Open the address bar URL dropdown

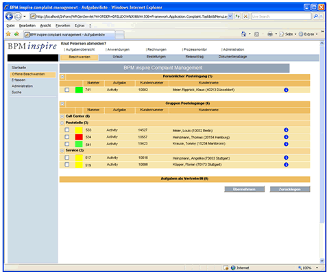point(230,16)
